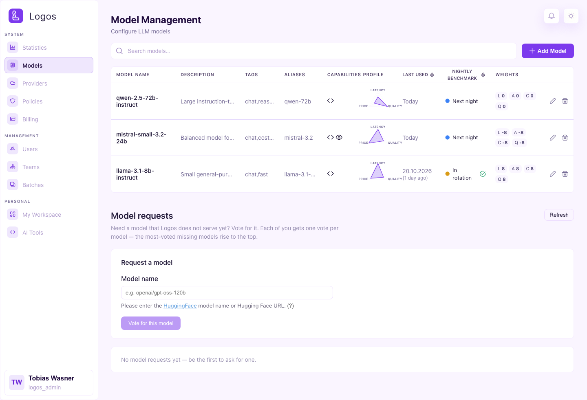Click Batches stack icon in sidebar

coord(13,185)
